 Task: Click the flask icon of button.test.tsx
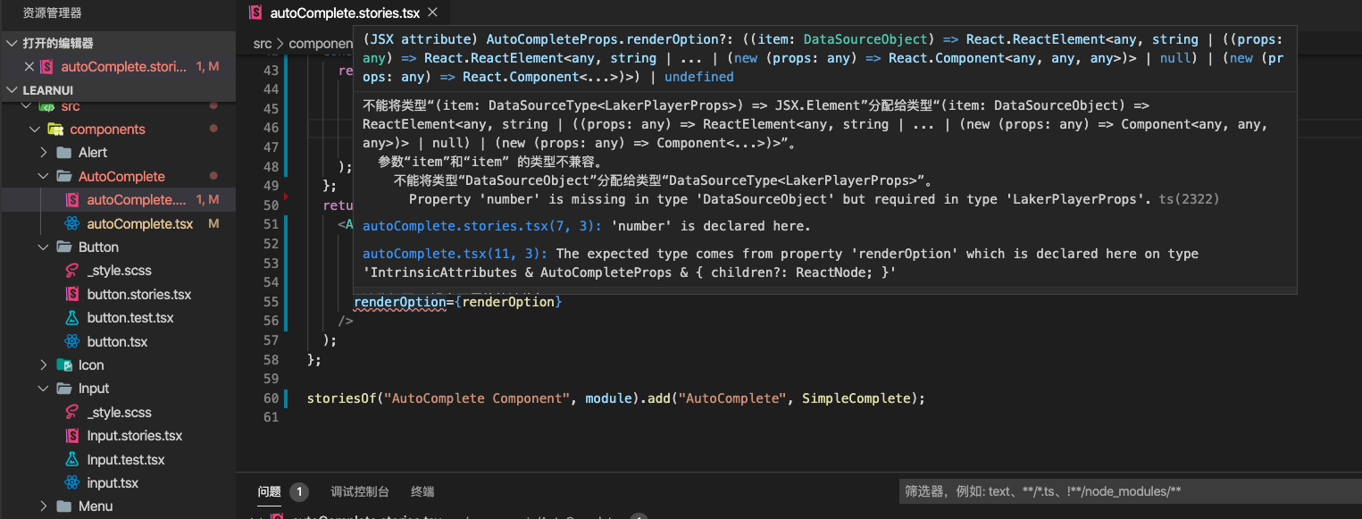click(71, 318)
